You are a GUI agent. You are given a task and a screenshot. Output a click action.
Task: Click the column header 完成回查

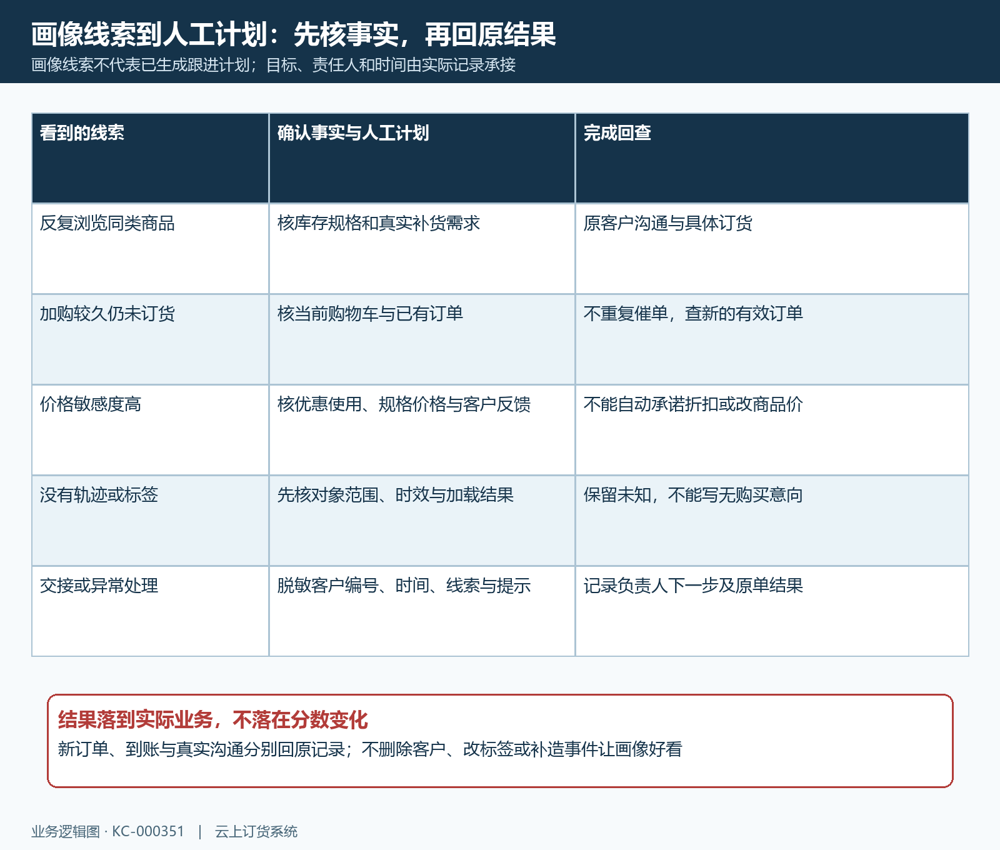(772, 158)
